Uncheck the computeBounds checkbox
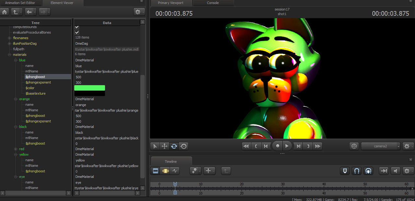This screenshot has width=415, height=201. [77, 27]
